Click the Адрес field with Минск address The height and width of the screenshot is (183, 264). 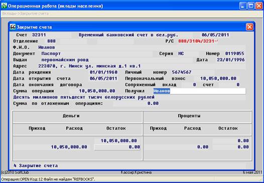89,66
